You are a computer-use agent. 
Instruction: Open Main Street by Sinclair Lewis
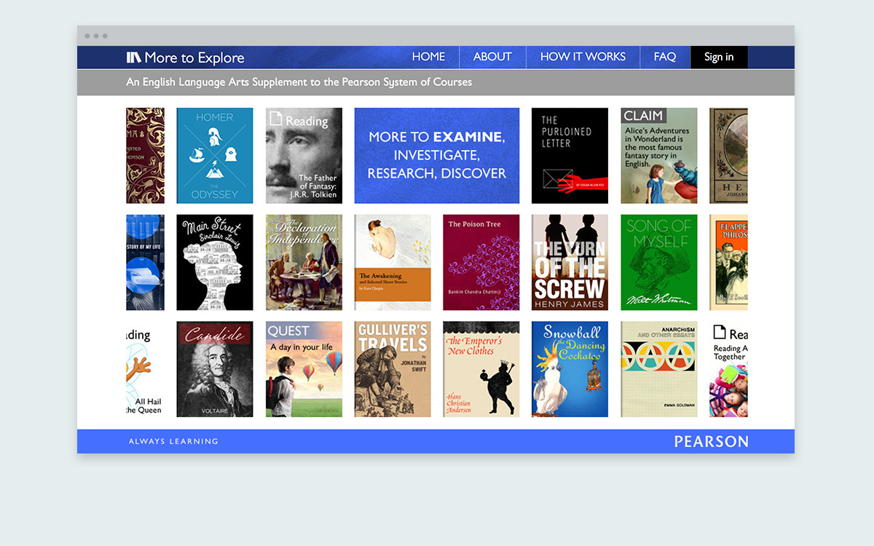[x=215, y=262]
